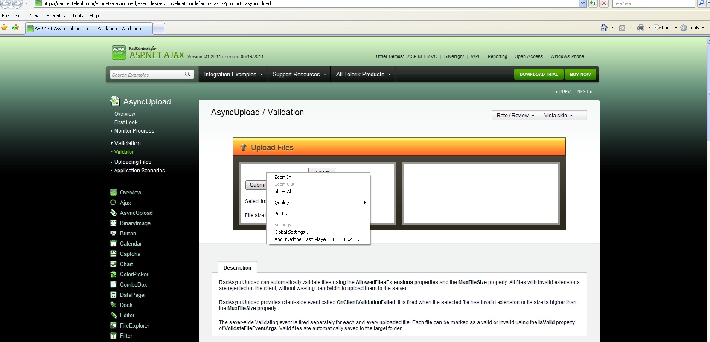This screenshot has width=710, height=342.
Task: Choose About Adobe Flash Player entry
Action: tap(318, 239)
